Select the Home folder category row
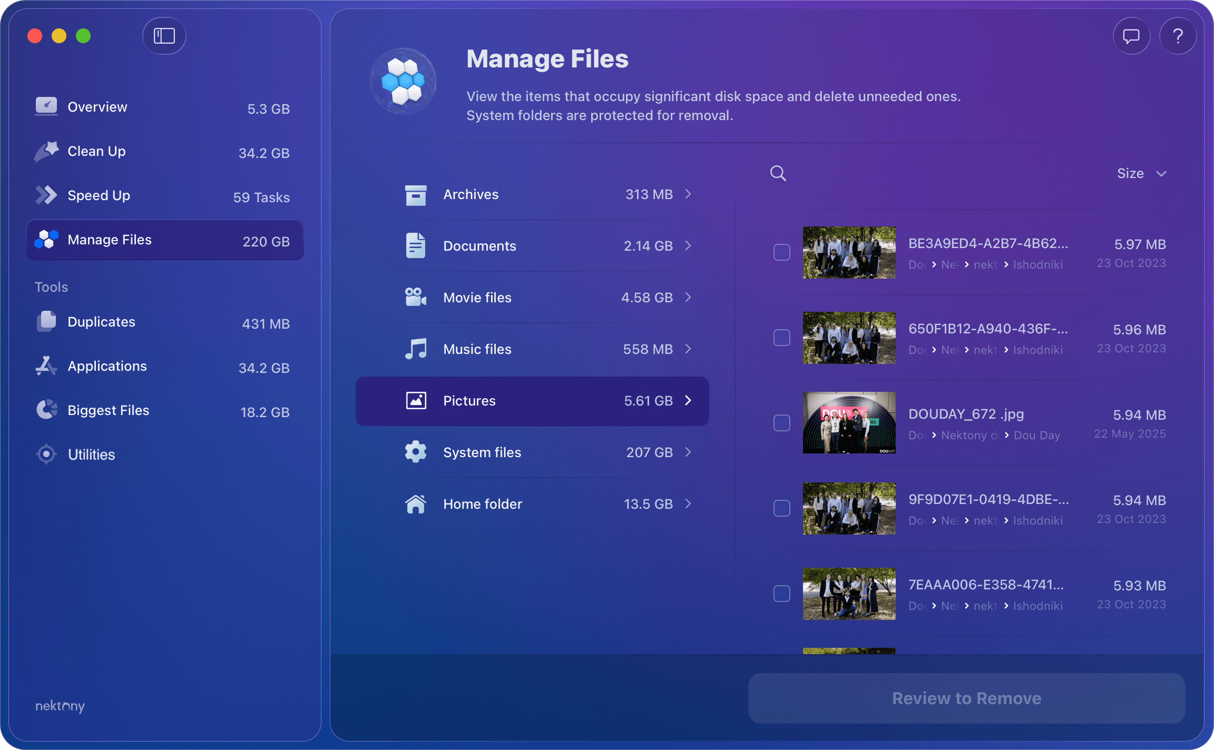Viewport: 1214px width, 750px height. tap(532, 504)
